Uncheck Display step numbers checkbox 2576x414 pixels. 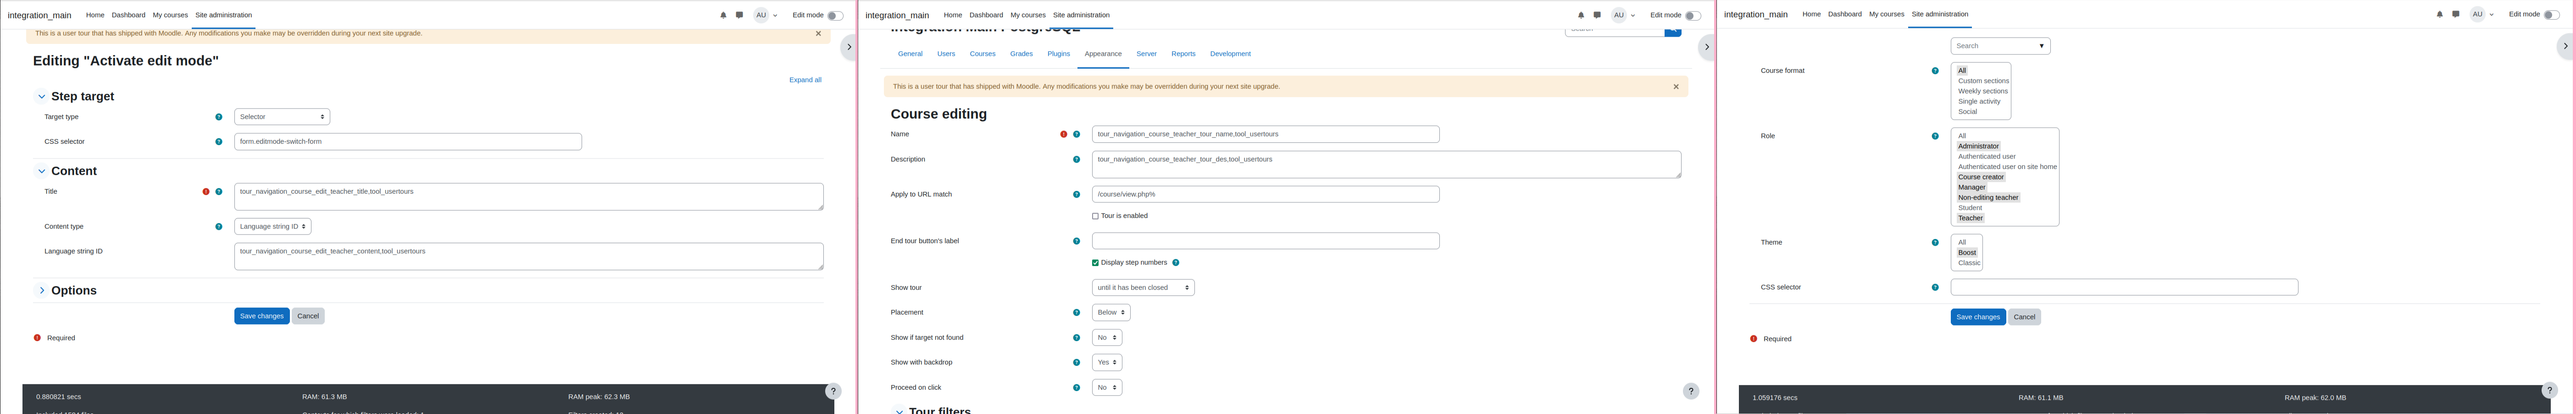[1095, 263]
